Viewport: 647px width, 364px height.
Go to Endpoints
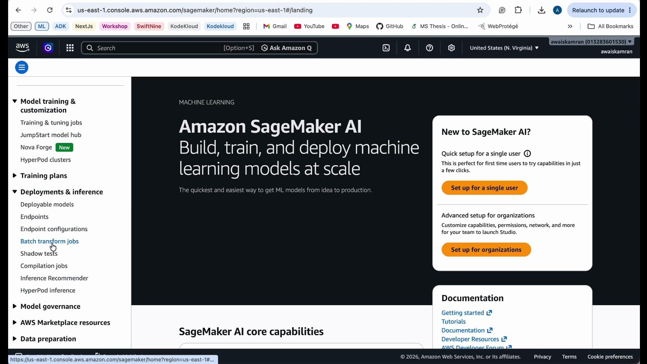pos(35,217)
